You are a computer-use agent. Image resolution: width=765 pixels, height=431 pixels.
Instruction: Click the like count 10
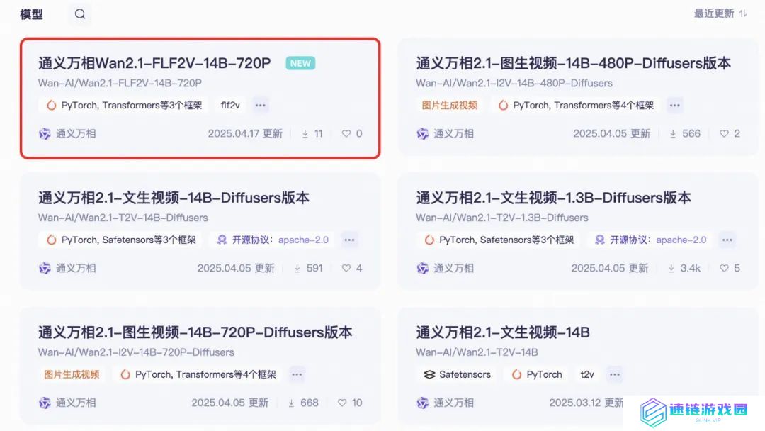click(x=357, y=403)
